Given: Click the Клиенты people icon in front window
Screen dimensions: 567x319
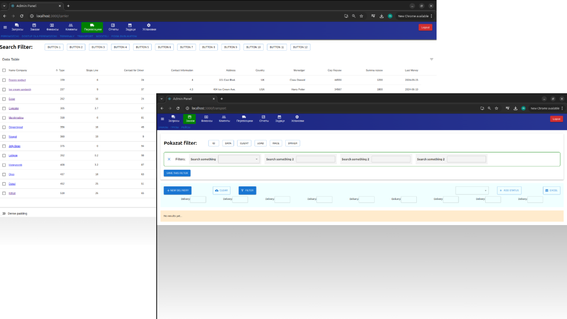Looking at the screenshot, I should pyautogui.click(x=224, y=117).
